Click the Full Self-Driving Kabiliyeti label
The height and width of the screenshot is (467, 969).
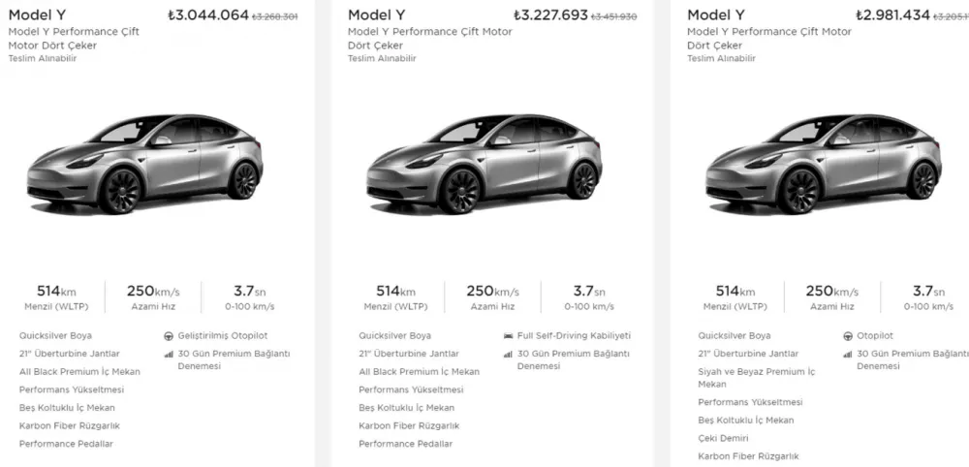point(575,335)
